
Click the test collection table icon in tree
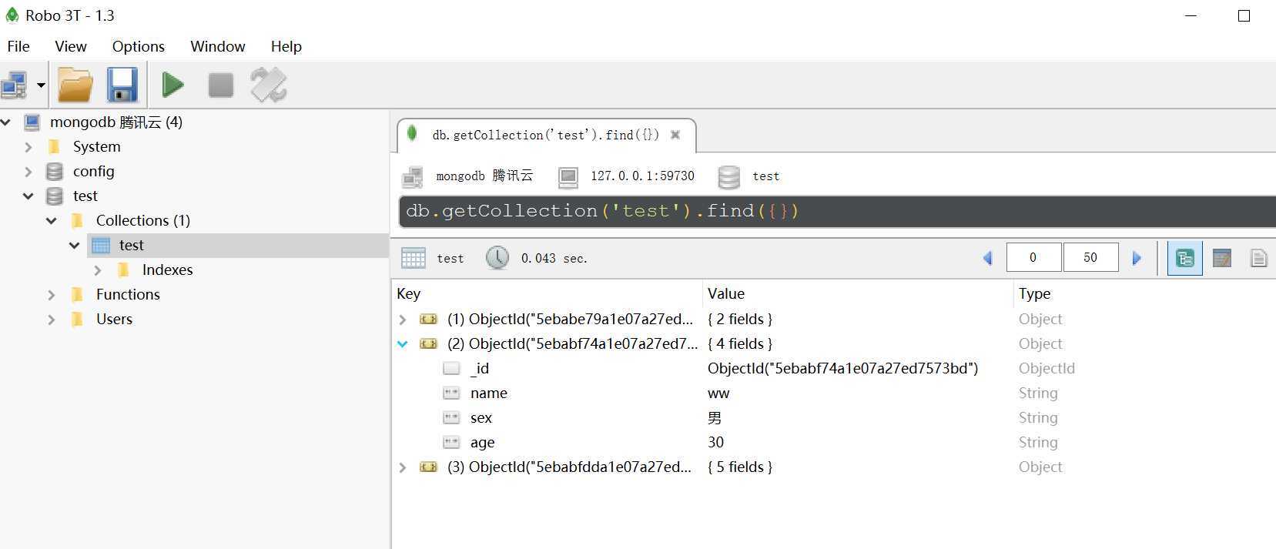(x=101, y=246)
